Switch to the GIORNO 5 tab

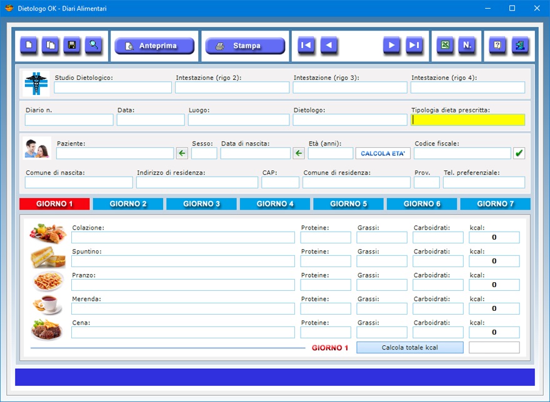coord(348,204)
